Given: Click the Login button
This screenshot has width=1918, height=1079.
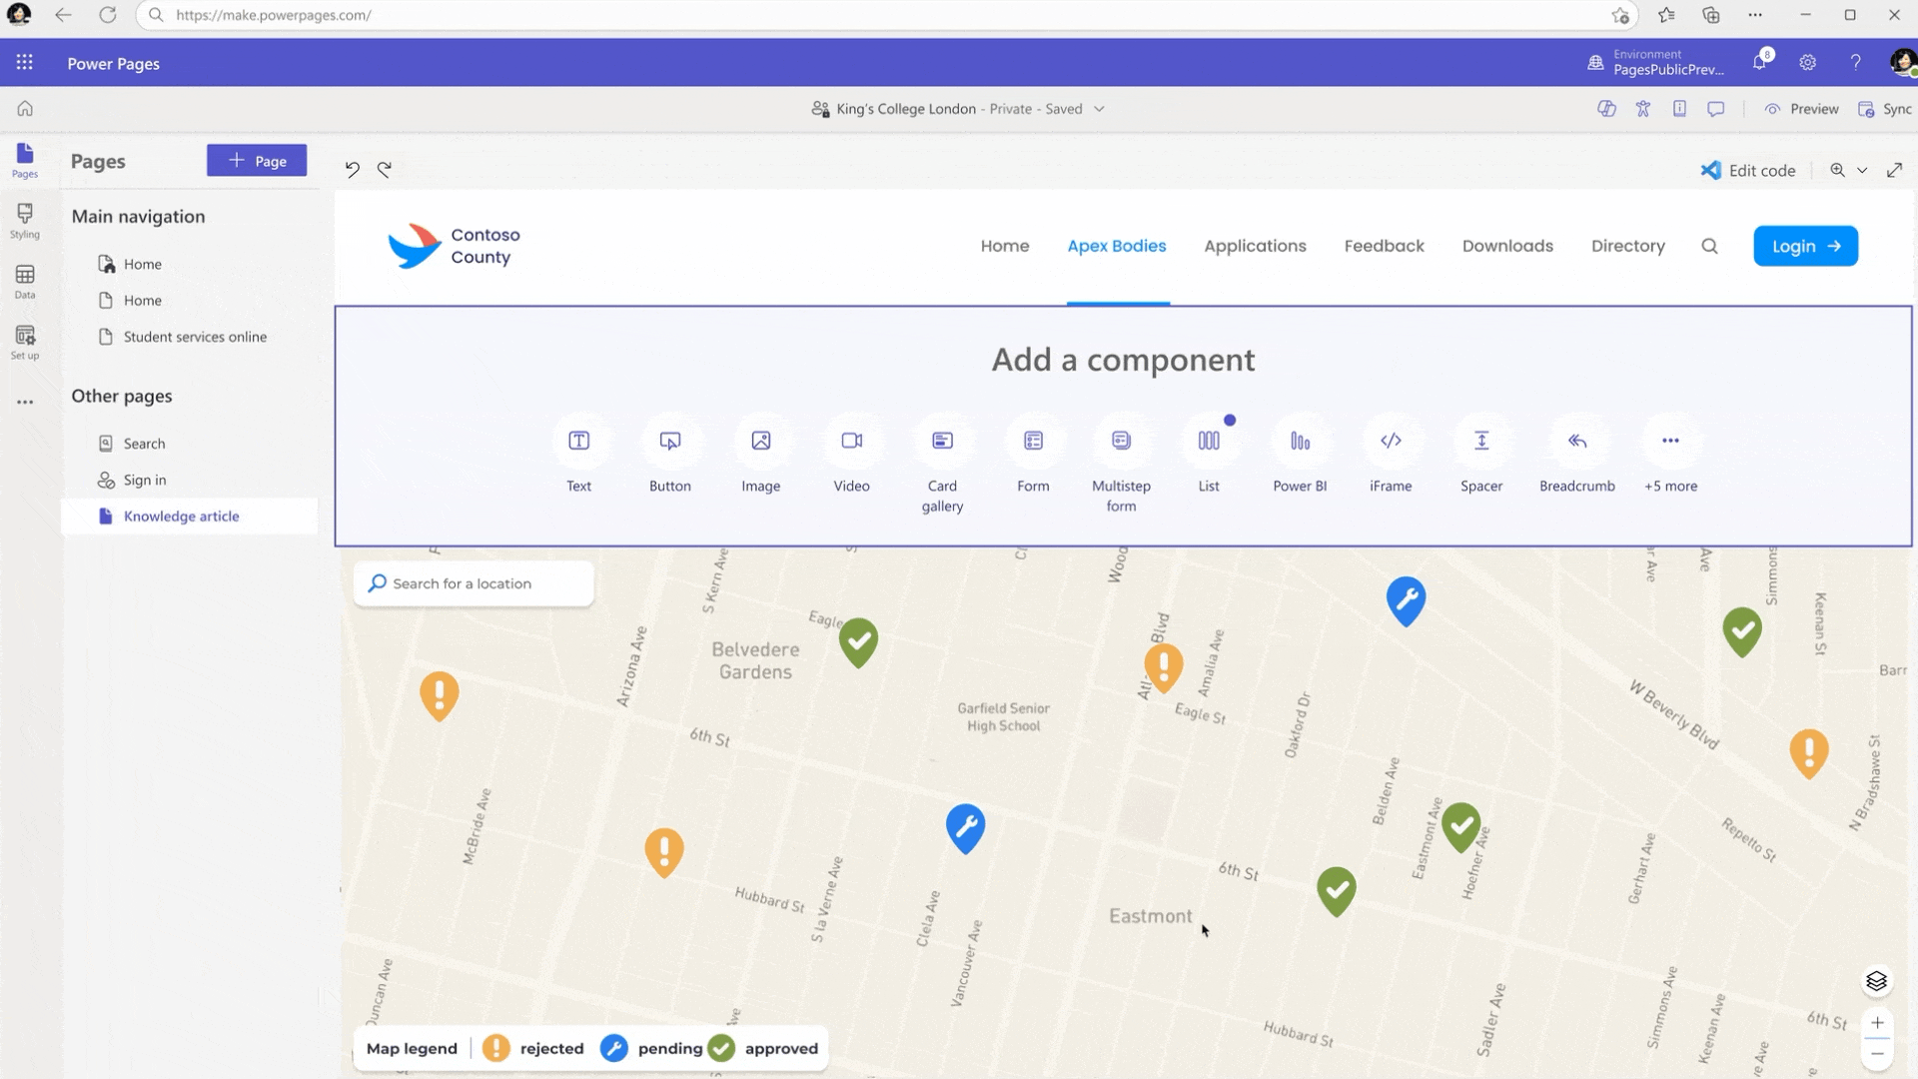Looking at the screenshot, I should [x=1805, y=246].
